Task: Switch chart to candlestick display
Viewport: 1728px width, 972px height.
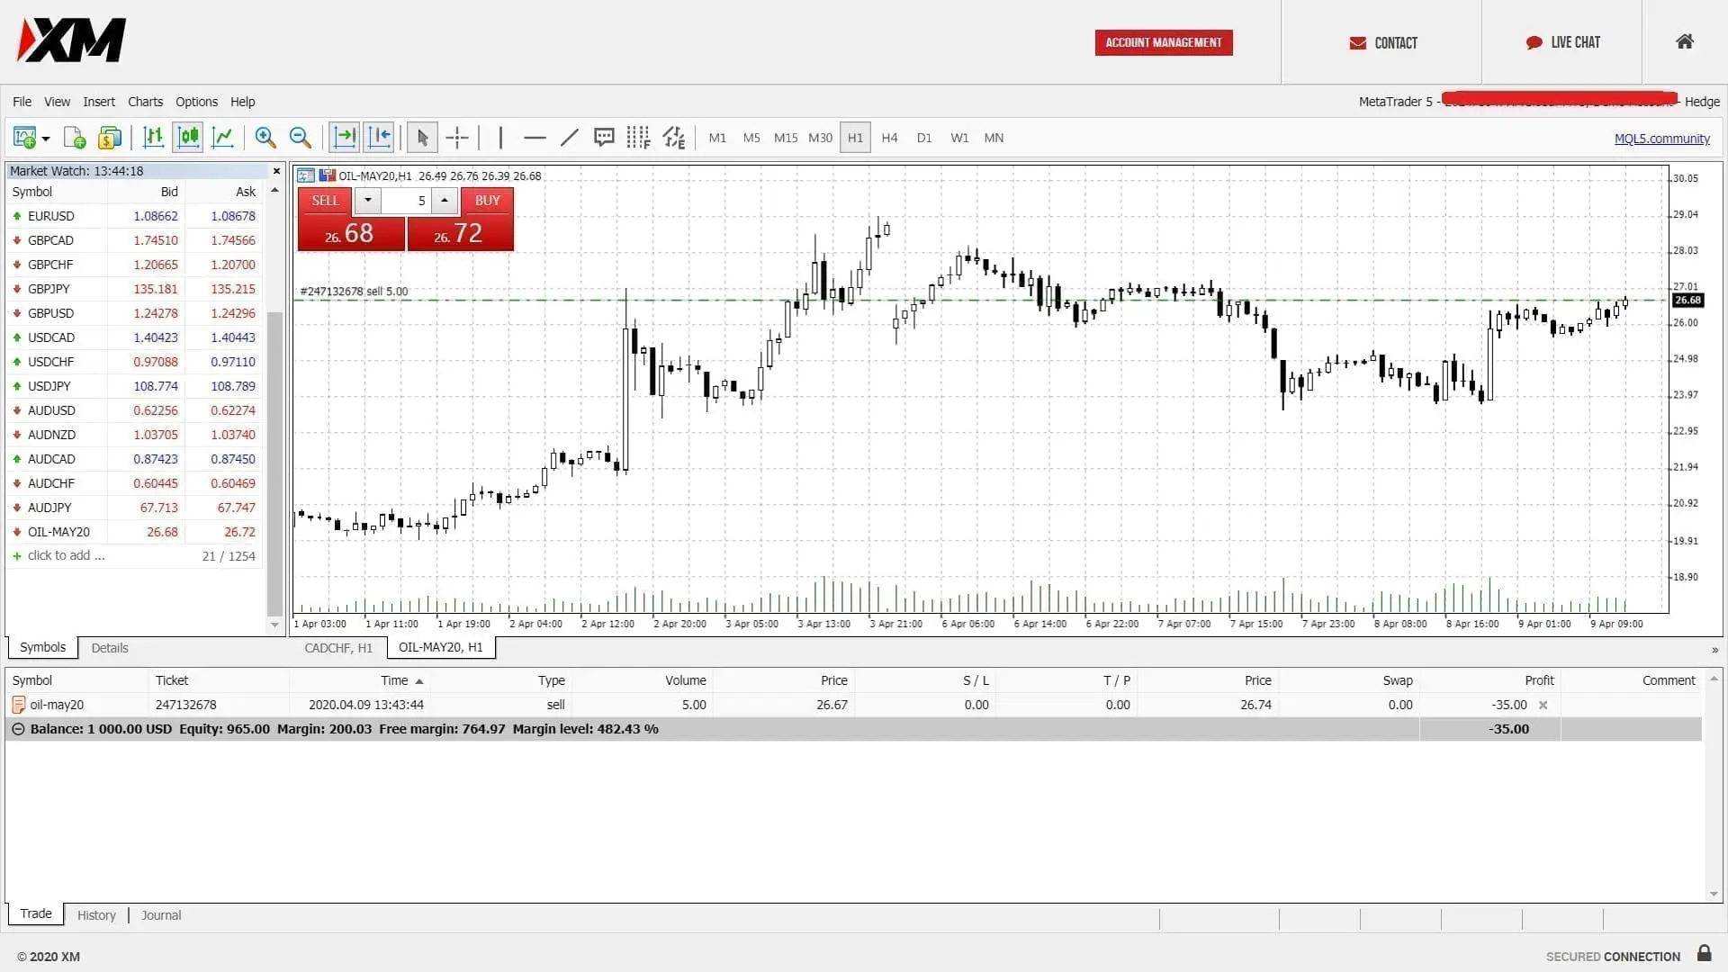Action: 187,137
